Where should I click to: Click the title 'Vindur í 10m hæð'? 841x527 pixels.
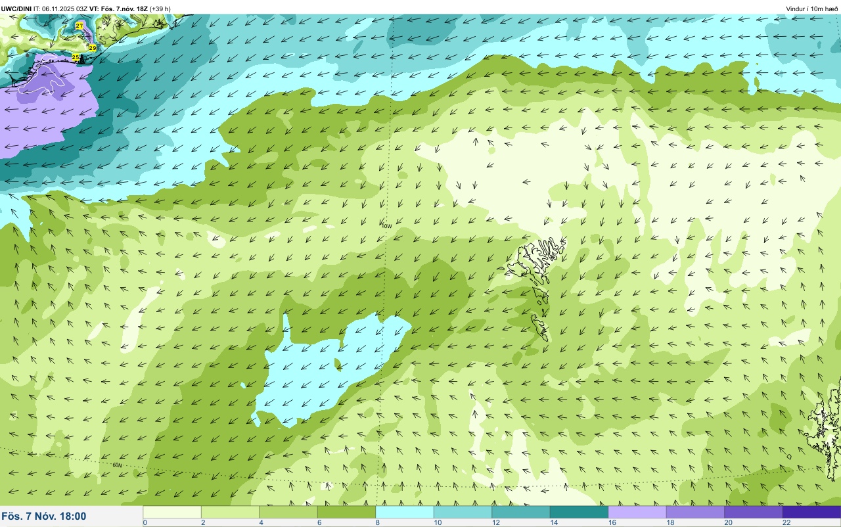click(x=812, y=9)
